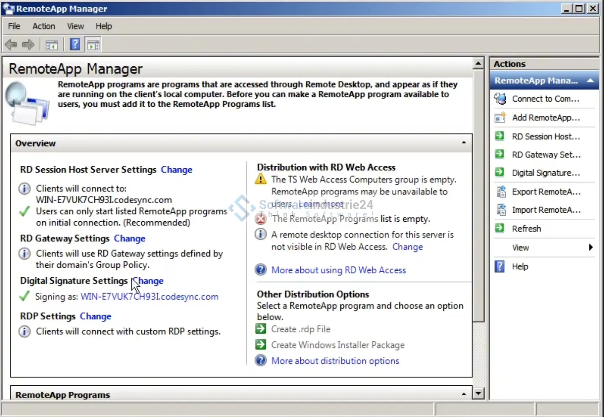Change RD Session Host Server Settings
Screen dimensions: 604x417
pyautogui.click(x=176, y=170)
